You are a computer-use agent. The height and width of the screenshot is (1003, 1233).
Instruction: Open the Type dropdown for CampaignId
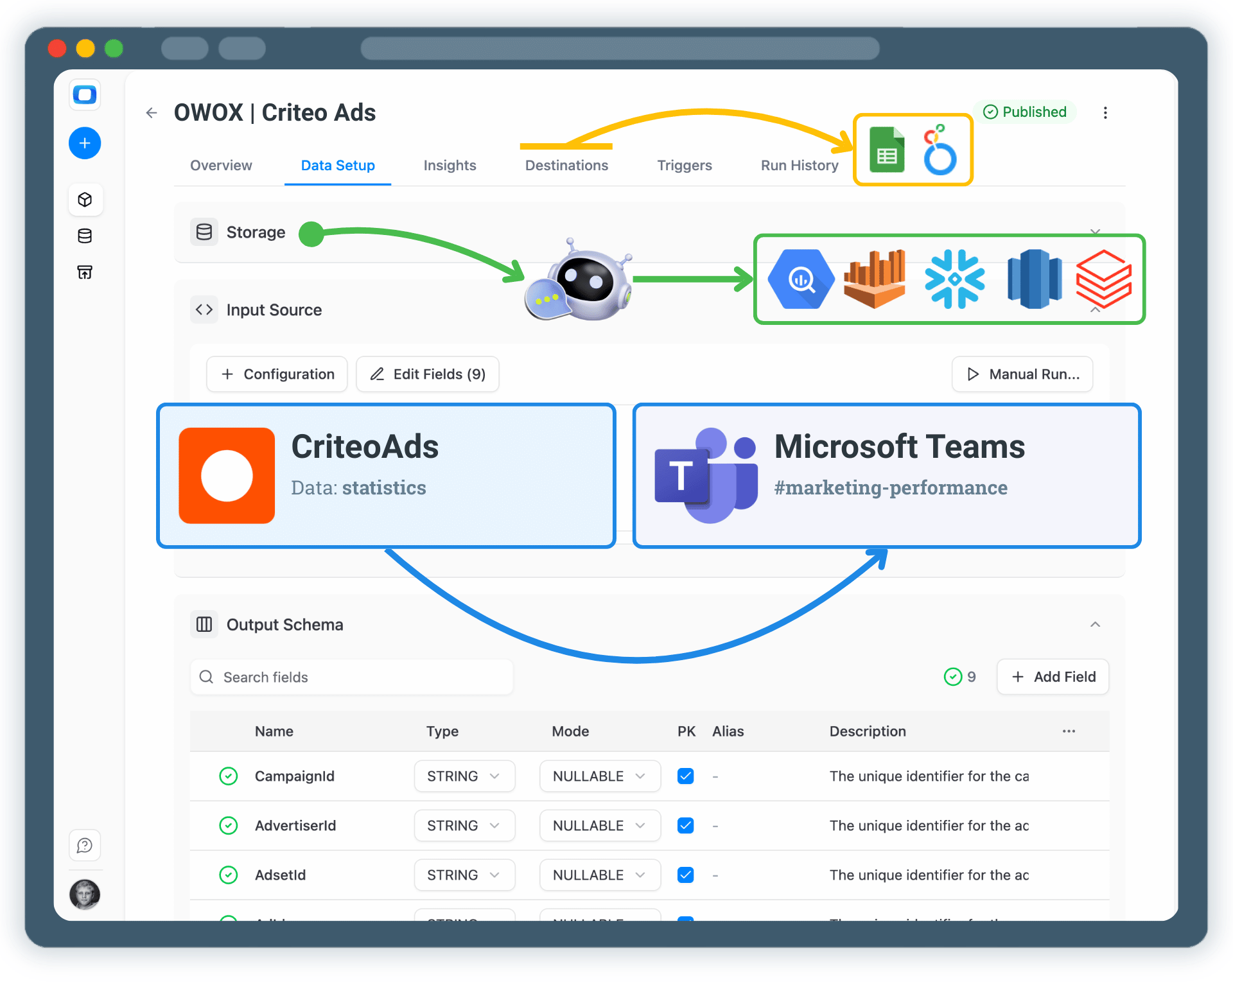pyautogui.click(x=464, y=776)
